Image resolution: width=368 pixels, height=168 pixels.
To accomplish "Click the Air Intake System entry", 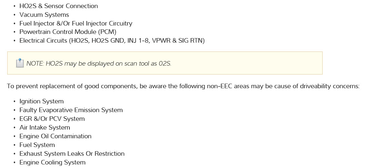I will tap(45, 128).
